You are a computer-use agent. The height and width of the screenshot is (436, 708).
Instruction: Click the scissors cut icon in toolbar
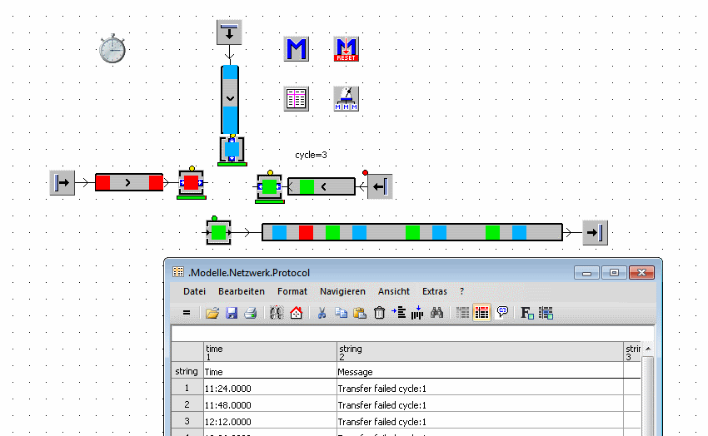[x=320, y=313]
